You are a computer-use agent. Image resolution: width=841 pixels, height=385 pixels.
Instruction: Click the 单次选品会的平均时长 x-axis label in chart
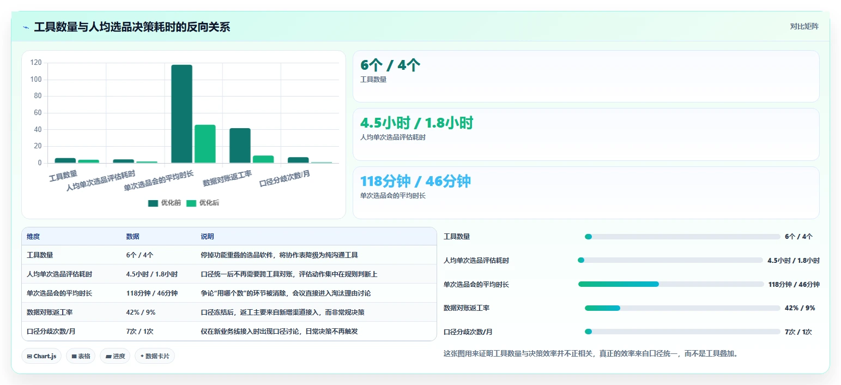tap(158, 181)
